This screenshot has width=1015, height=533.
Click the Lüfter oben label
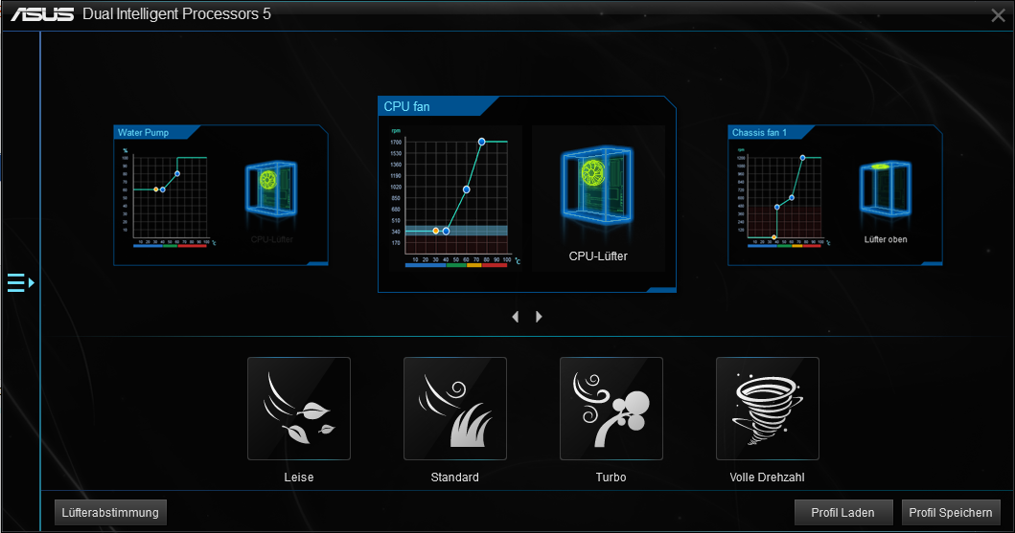[886, 239]
